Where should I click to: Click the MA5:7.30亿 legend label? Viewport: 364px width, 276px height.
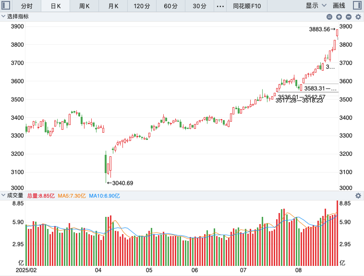tap(72, 196)
